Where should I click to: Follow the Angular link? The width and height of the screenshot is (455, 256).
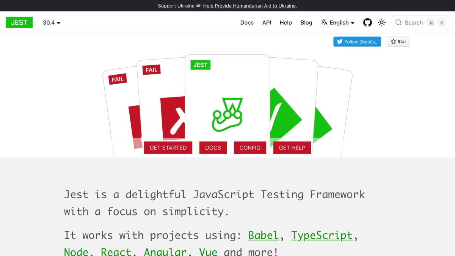click(165, 252)
